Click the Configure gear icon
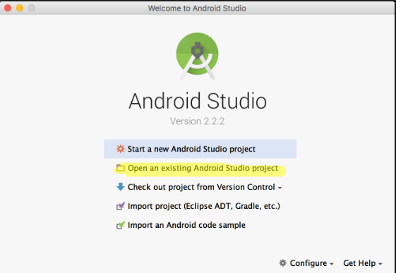Screen dimensions: 396x273 pyautogui.click(x=283, y=263)
